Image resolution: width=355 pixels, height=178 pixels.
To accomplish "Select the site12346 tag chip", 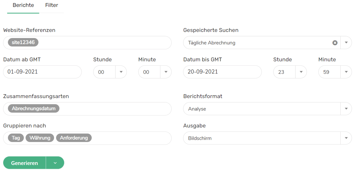I will point(23,43).
